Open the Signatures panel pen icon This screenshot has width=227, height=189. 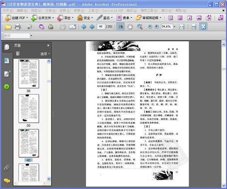[x=6, y=74]
